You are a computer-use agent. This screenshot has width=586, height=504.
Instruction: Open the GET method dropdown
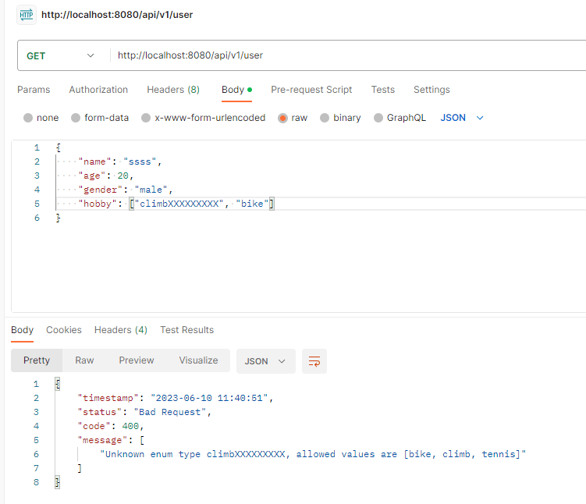[61, 55]
